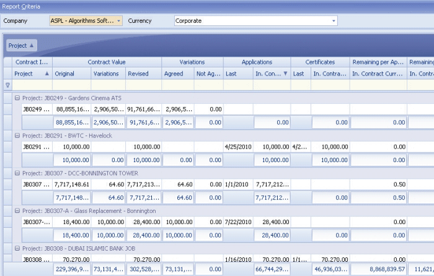Click the Not Ag... column header
The image size is (434, 276).
[x=209, y=74]
